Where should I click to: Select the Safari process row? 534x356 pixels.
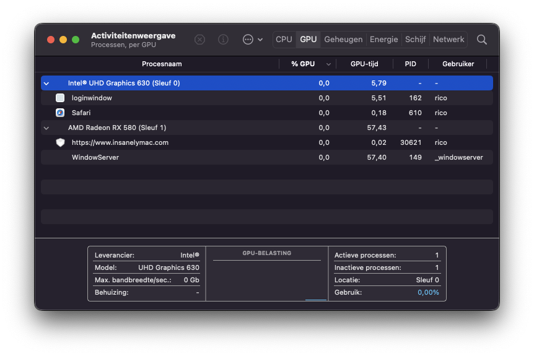tap(267, 113)
